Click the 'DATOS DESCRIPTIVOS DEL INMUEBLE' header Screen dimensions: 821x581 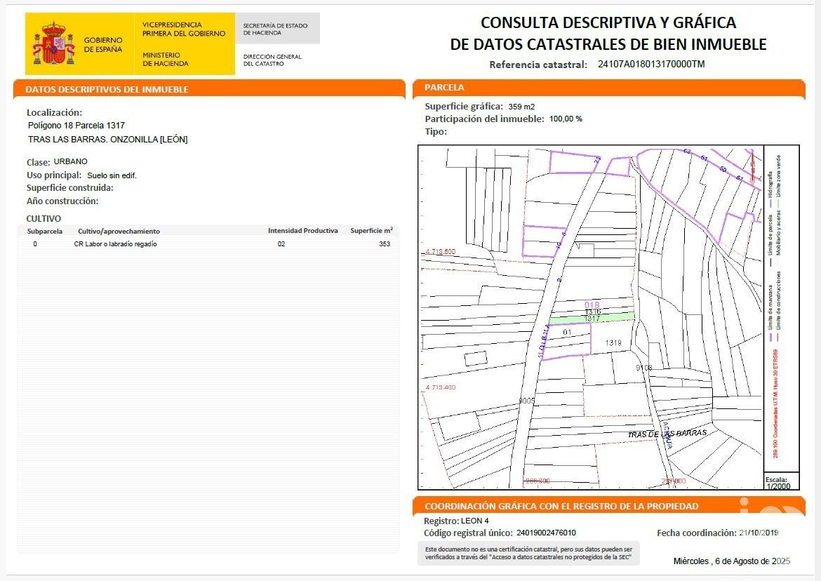click(x=107, y=90)
